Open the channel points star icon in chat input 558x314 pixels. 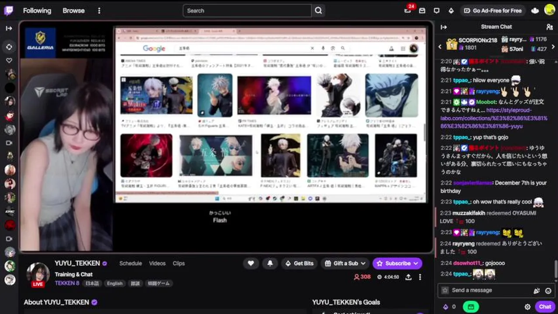[x=445, y=290]
